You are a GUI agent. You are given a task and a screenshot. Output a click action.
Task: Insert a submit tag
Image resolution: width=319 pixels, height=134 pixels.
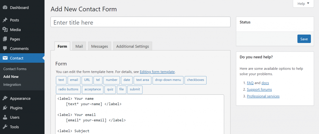point(135,90)
